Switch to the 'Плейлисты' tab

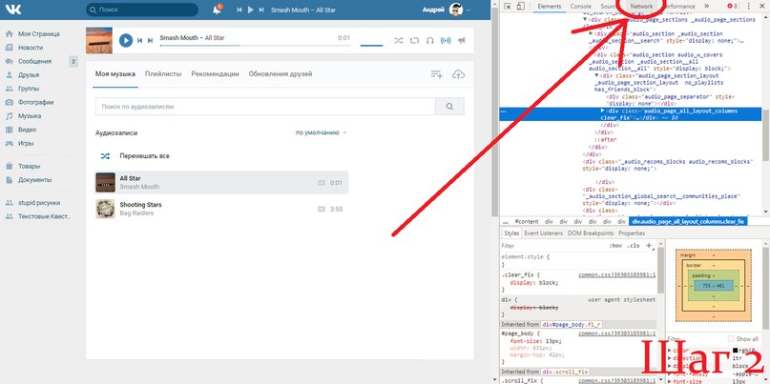click(x=163, y=74)
